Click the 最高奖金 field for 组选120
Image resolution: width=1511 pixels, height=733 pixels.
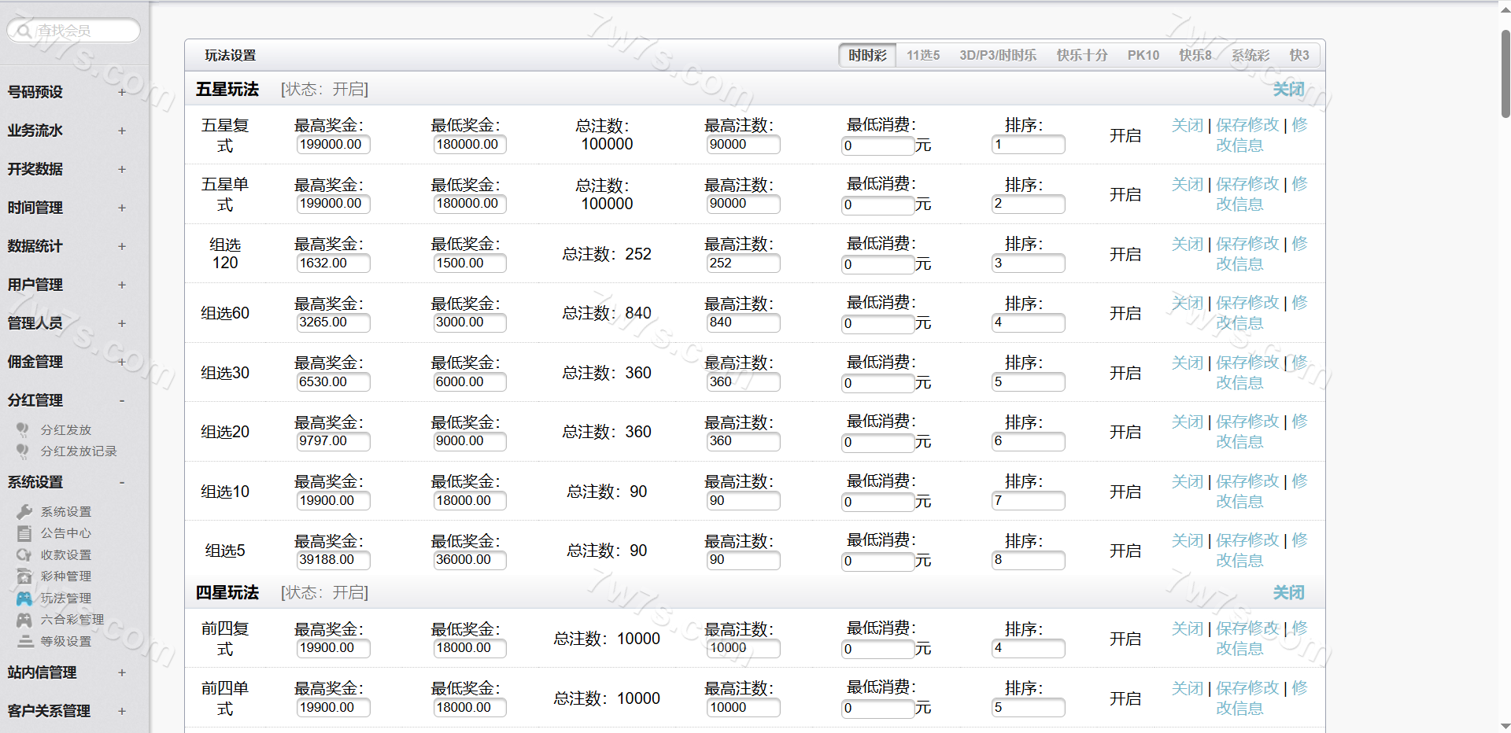click(333, 263)
